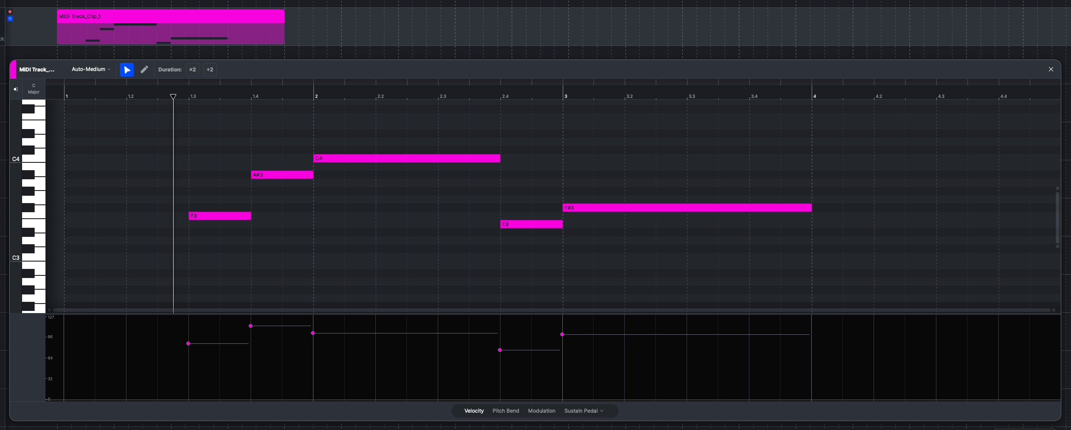
Task: Click the C4 note velocity handle
Action: (x=313, y=333)
